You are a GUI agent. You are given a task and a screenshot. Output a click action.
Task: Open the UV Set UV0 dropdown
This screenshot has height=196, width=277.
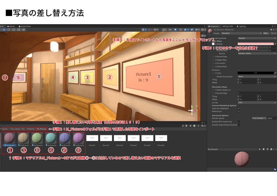(257, 103)
